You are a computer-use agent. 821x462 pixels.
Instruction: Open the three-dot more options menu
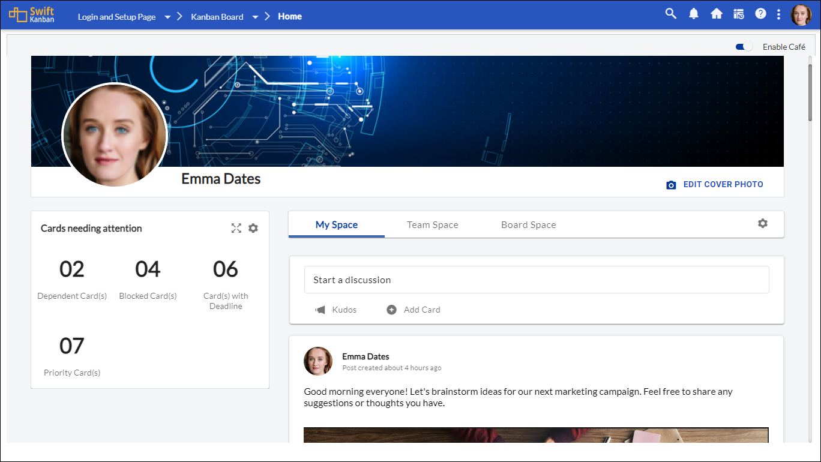[778, 14]
